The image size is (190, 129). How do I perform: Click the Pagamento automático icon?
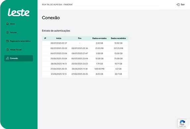click(x=7, y=41)
